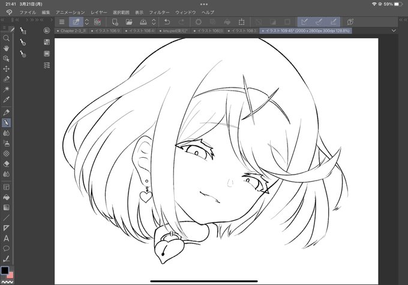Select the Hand move-canvas tool
Screen dimensions: 408x285
(6, 49)
